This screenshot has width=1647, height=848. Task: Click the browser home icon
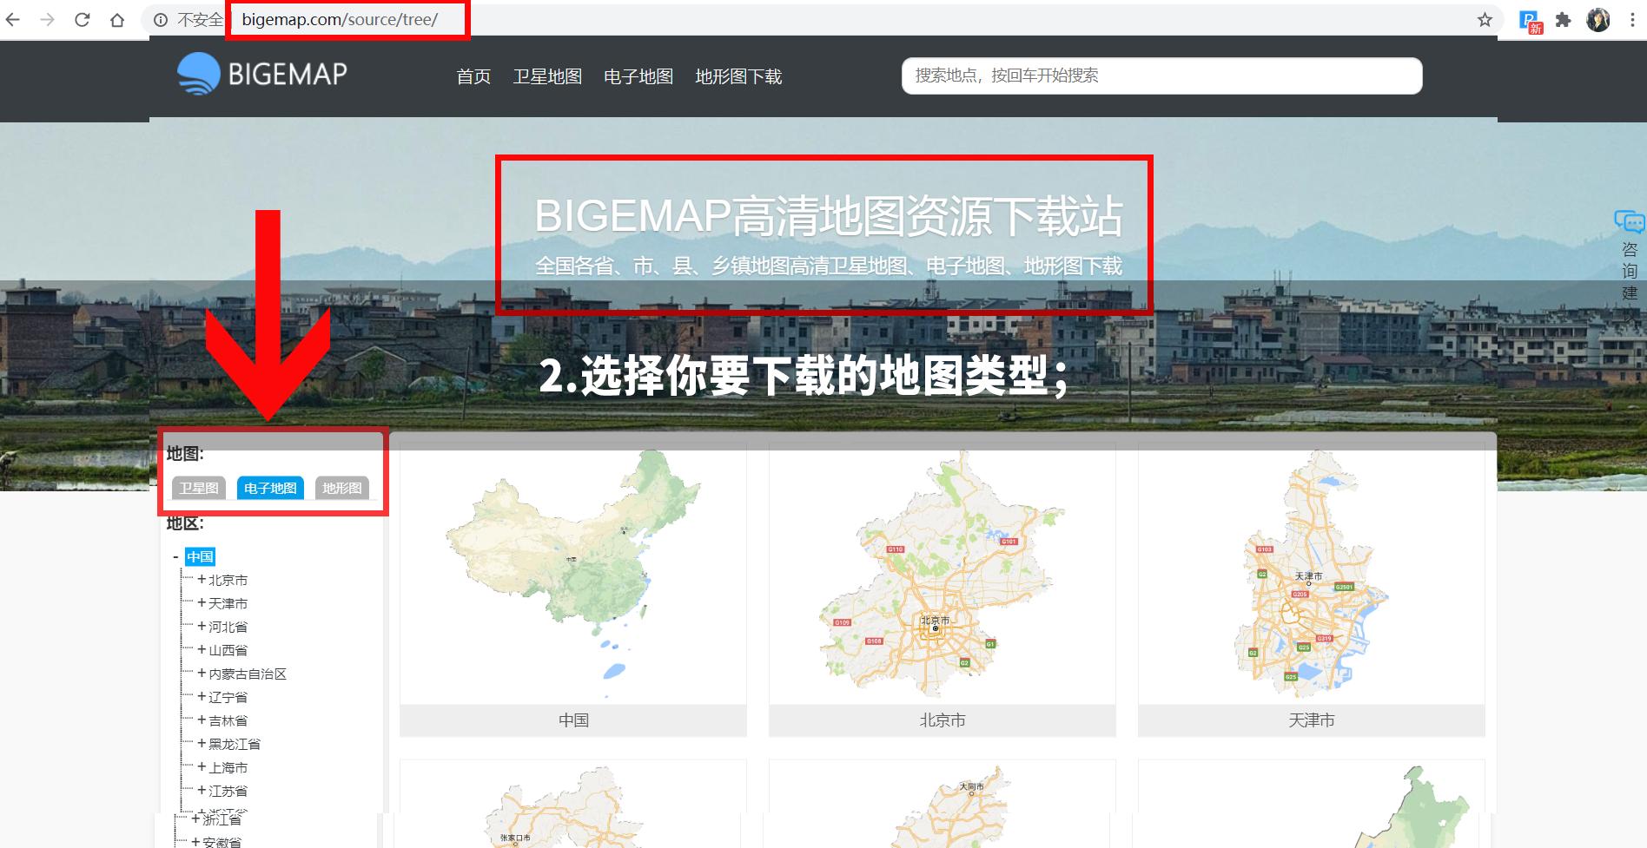click(x=117, y=18)
